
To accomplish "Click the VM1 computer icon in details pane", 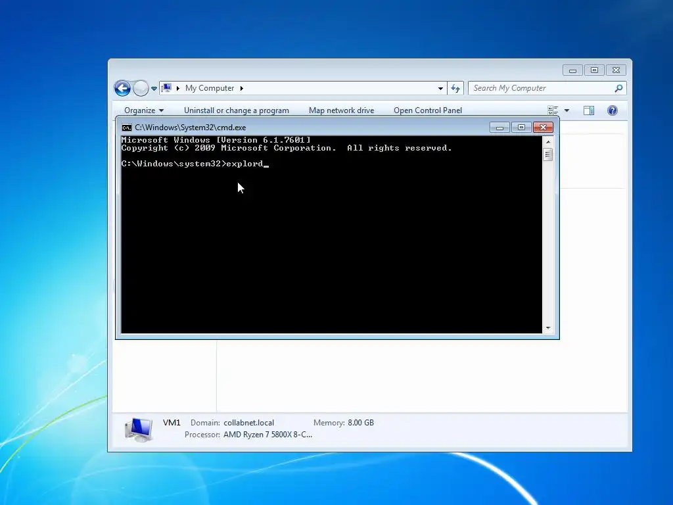I will [x=139, y=429].
